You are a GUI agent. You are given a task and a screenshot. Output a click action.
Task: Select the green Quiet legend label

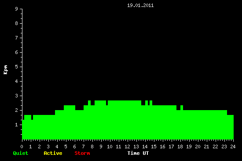coord(21,153)
